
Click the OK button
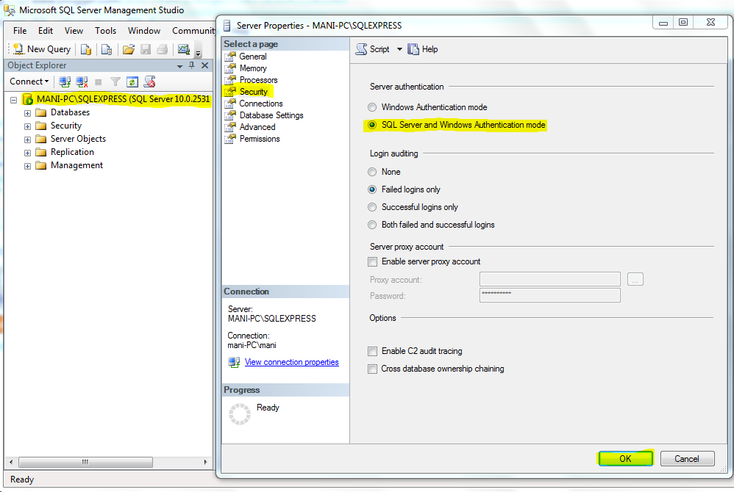[625, 458]
